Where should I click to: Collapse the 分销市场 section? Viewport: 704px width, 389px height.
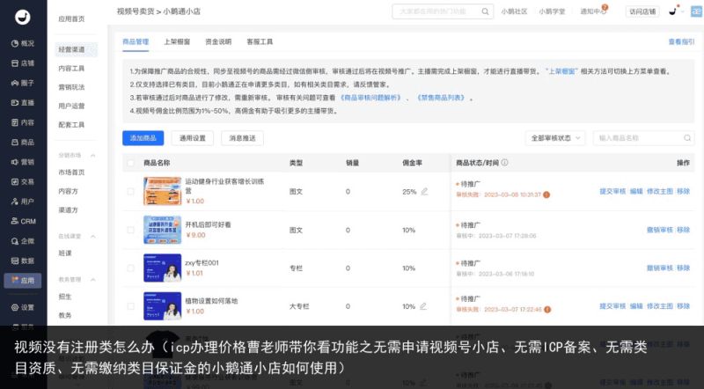pos(93,156)
